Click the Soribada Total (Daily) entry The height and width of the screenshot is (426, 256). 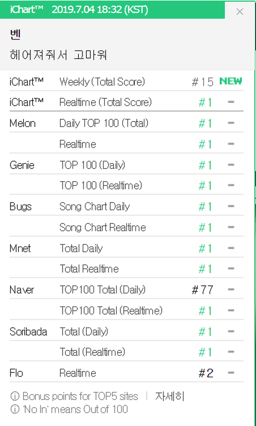(84, 331)
